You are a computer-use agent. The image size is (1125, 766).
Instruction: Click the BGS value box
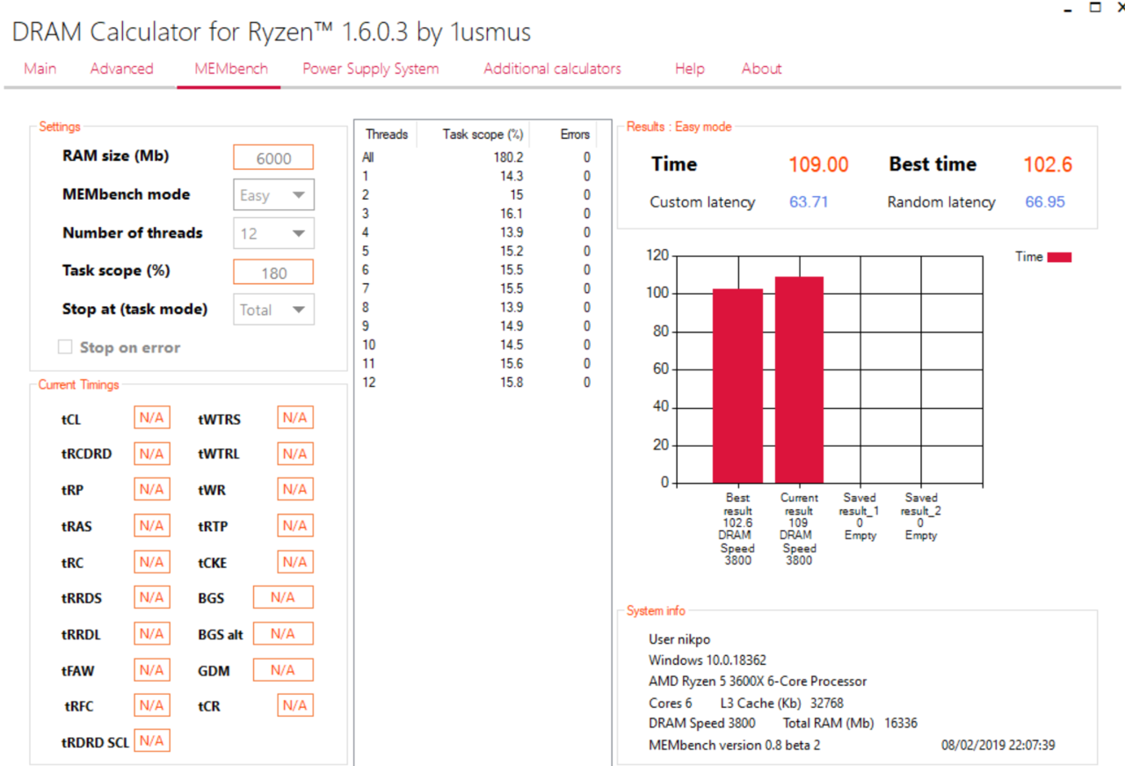tap(283, 597)
